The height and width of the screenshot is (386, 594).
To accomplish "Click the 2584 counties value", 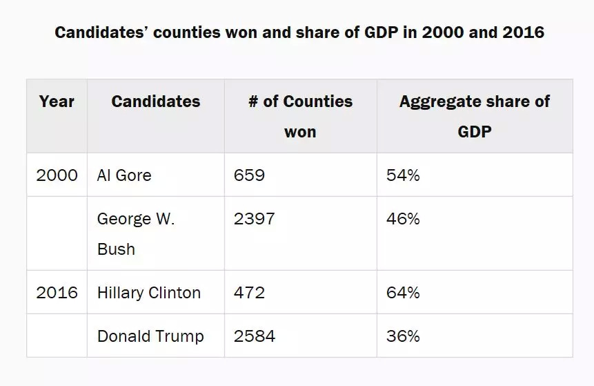I will point(255,336).
